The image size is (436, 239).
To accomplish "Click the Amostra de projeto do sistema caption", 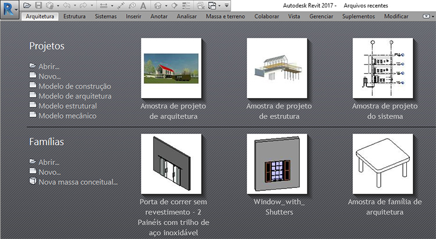I will click(385, 111).
